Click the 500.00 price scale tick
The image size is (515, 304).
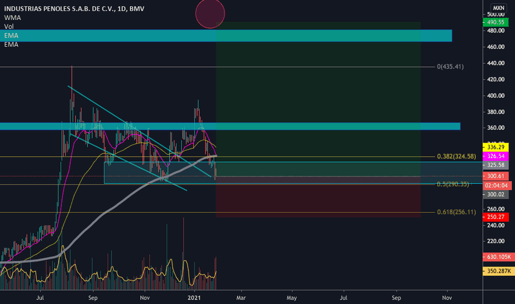coord(496,14)
